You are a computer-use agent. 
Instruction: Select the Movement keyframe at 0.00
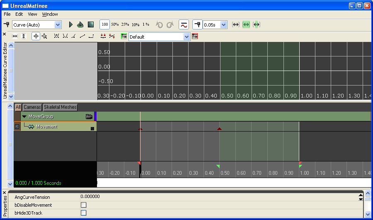click(x=140, y=129)
